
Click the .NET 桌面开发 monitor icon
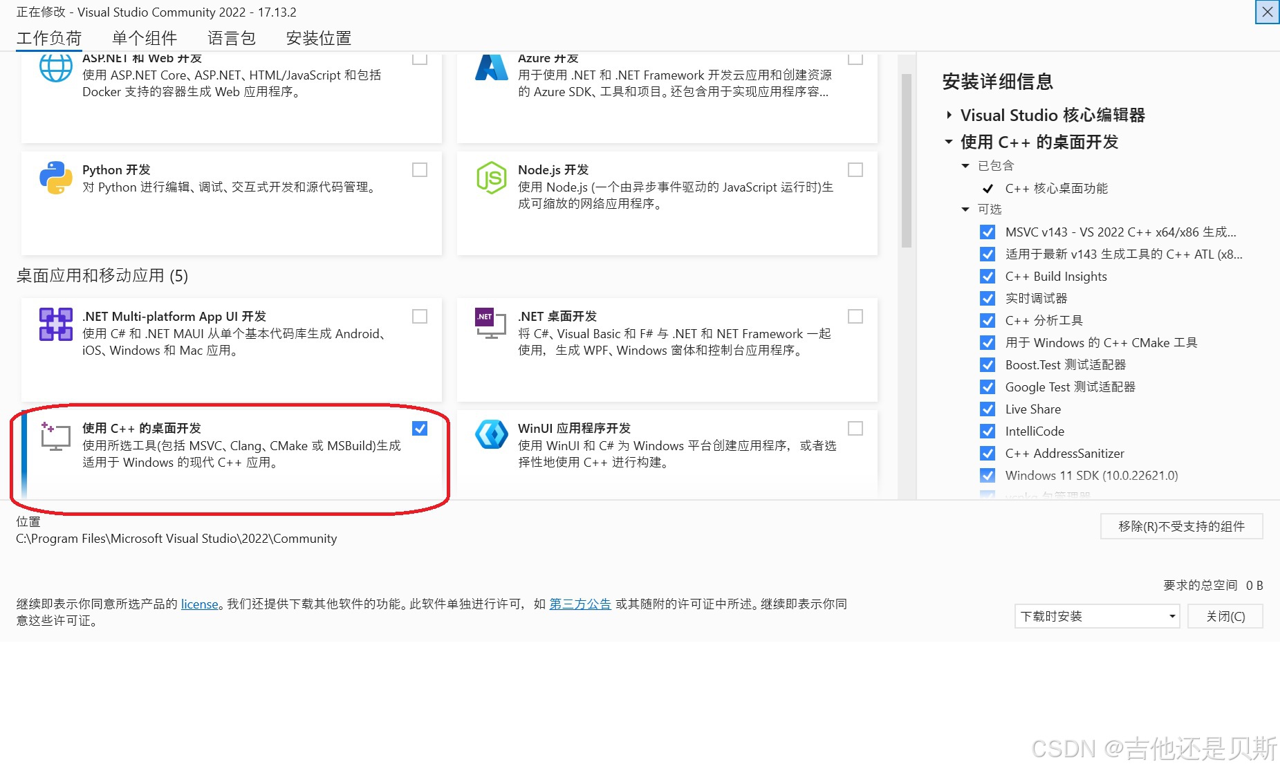(490, 324)
